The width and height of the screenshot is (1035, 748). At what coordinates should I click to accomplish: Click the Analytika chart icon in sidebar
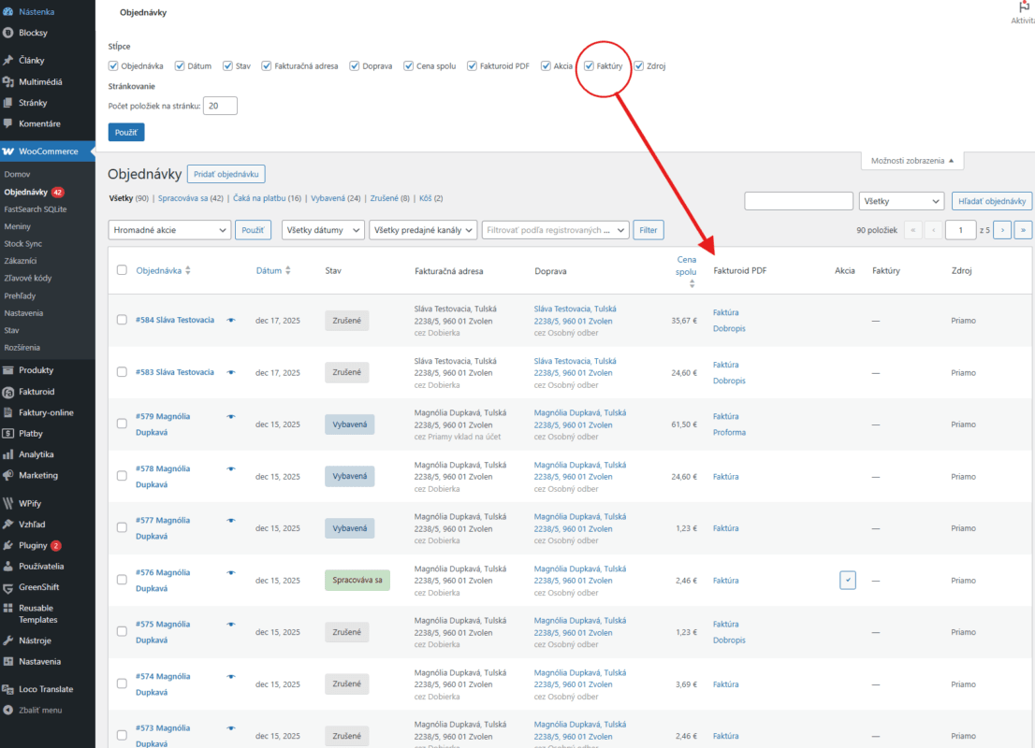pyautogui.click(x=9, y=454)
